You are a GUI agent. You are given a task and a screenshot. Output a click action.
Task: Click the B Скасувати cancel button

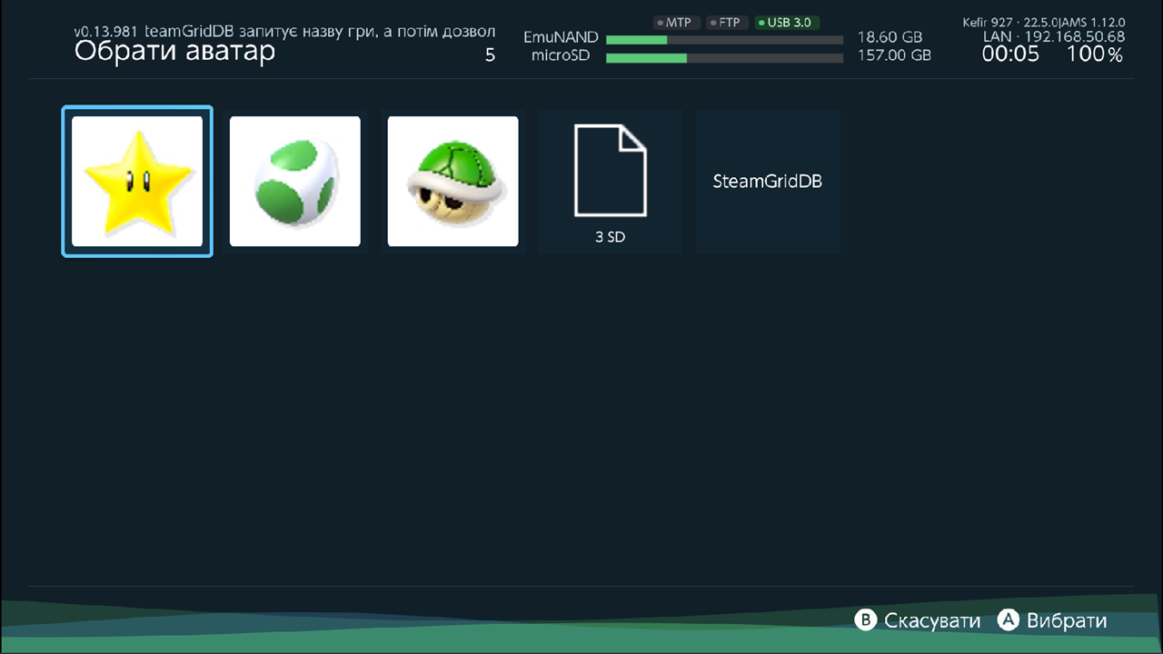click(918, 620)
